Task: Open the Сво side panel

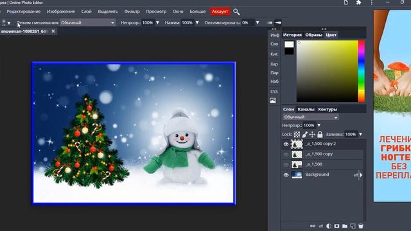Action: 274,44
